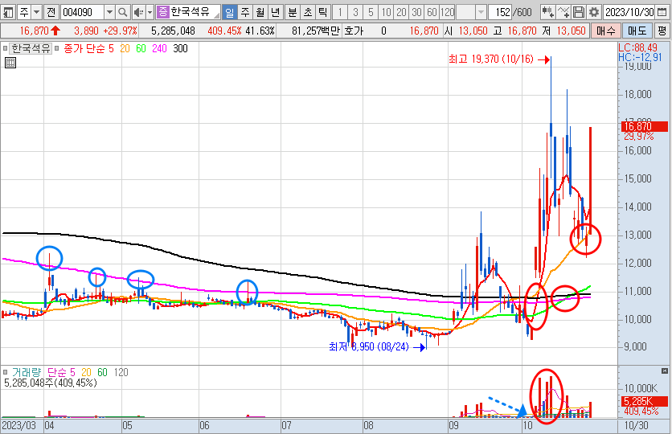
Task: Close the volume panel with x icon
Action: point(665,371)
